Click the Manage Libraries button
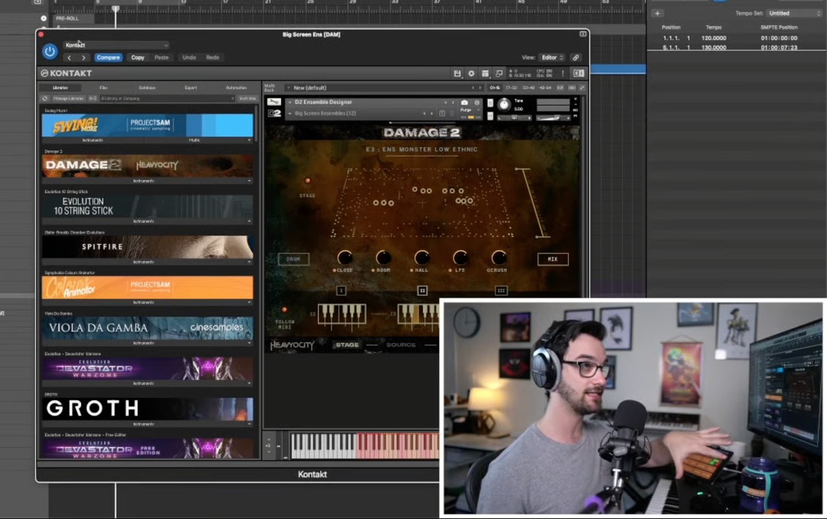 tap(68, 99)
